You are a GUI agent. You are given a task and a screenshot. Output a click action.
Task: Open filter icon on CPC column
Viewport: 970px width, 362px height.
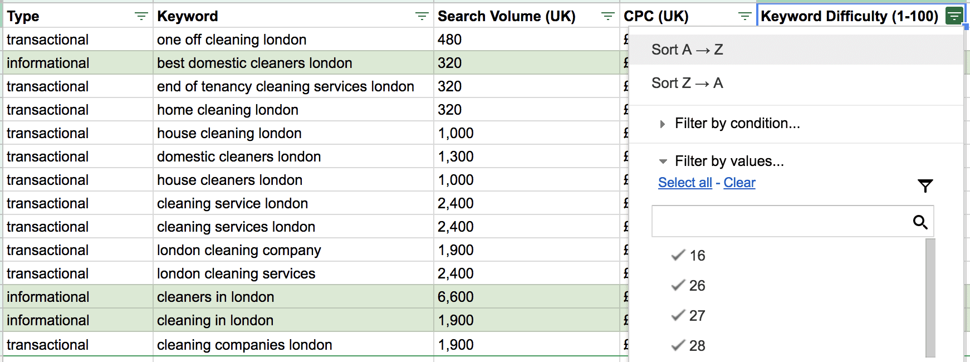pyautogui.click(x=744, y=17)
